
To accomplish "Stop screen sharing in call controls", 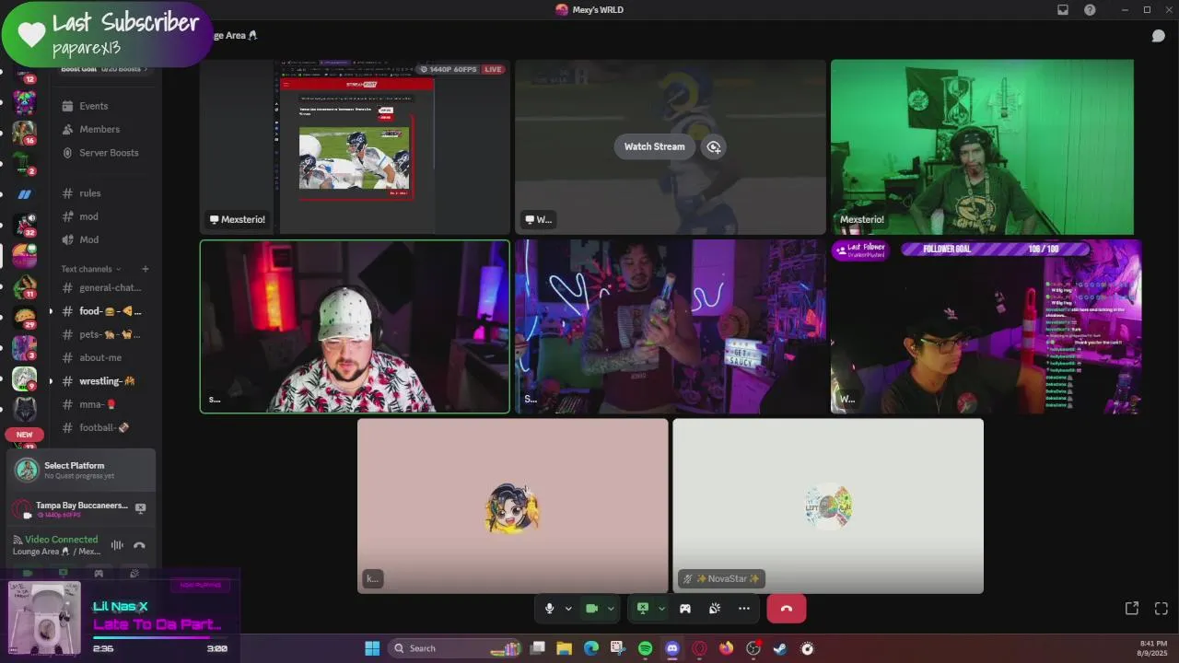I will click(x=643, y=609).
